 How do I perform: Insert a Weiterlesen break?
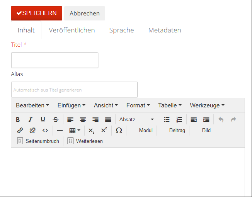tap(85, 141)
